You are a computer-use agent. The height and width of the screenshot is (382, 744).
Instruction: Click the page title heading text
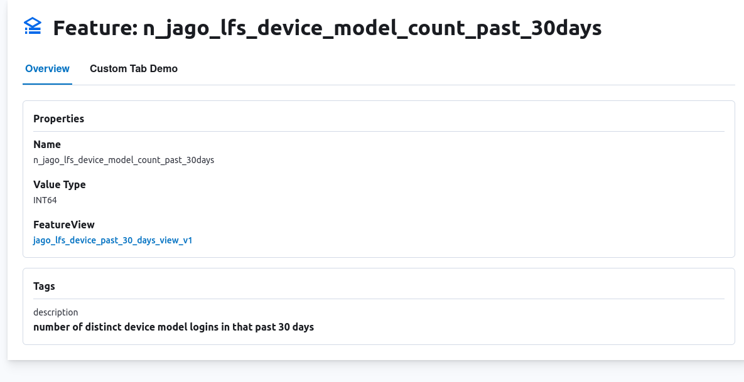point(327,28)
